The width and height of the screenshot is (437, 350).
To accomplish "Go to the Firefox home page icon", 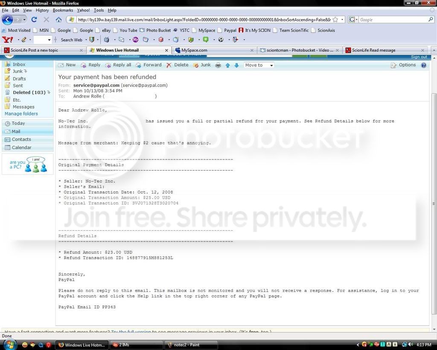I will click(x=58, y=20).
